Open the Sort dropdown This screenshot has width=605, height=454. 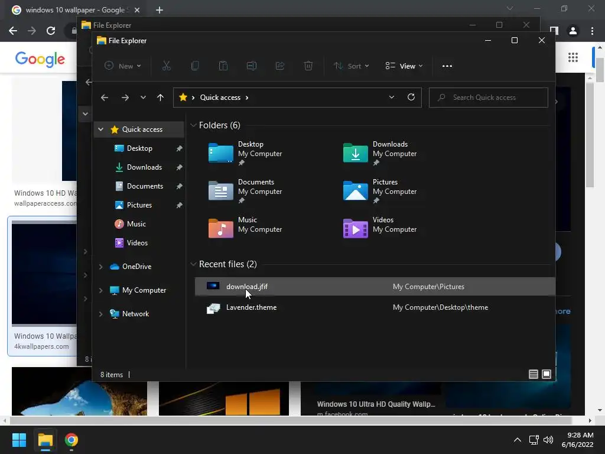352,66
